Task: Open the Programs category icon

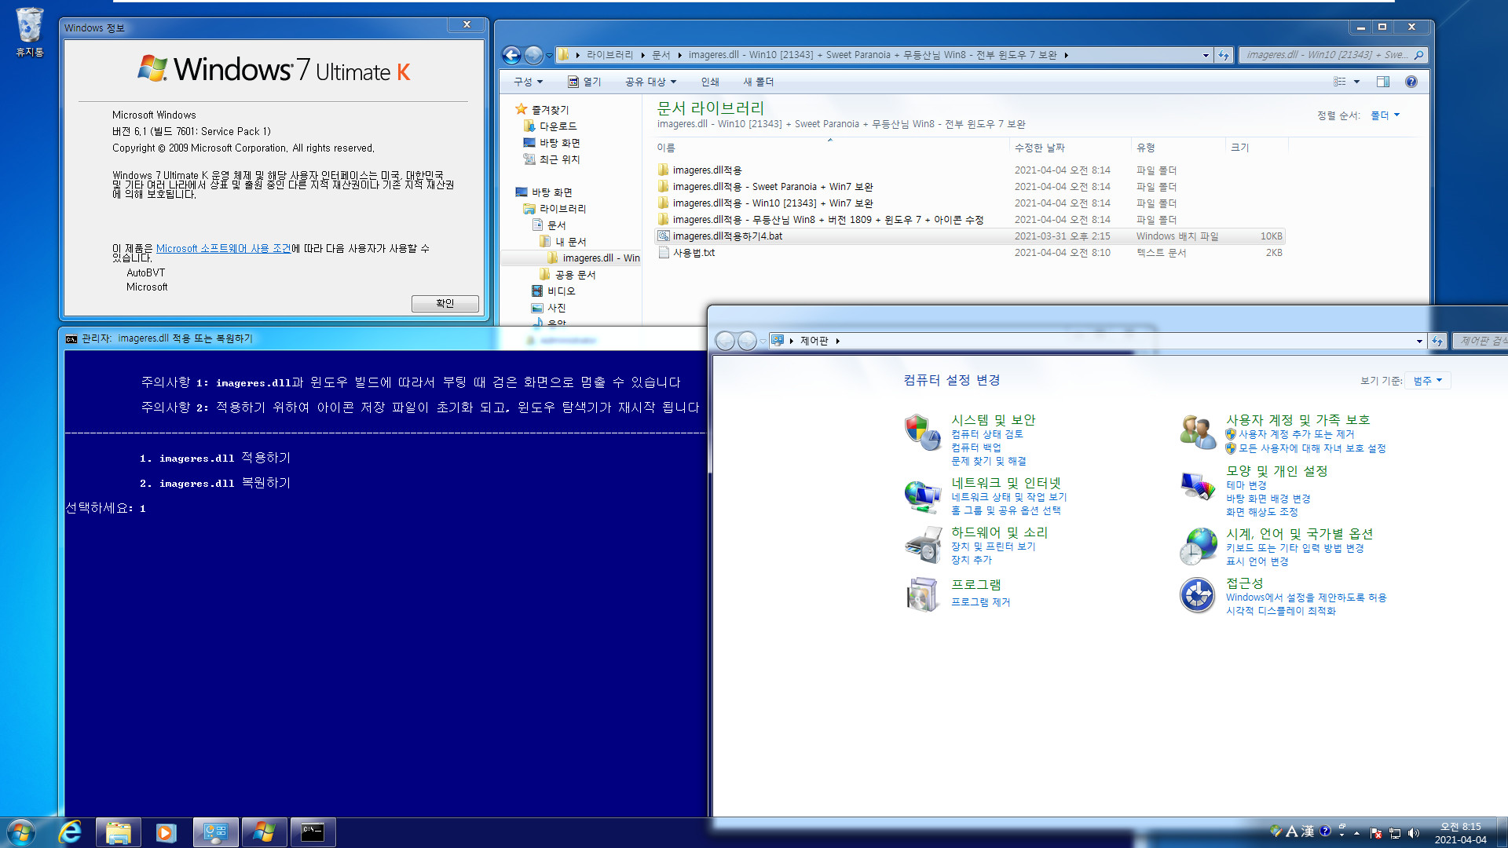Action: pyautogui.click(x=922, y=594)
